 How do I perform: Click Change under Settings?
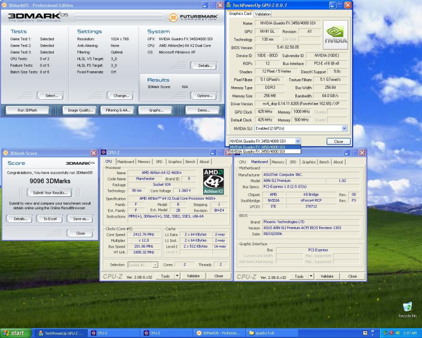[121, 96]
